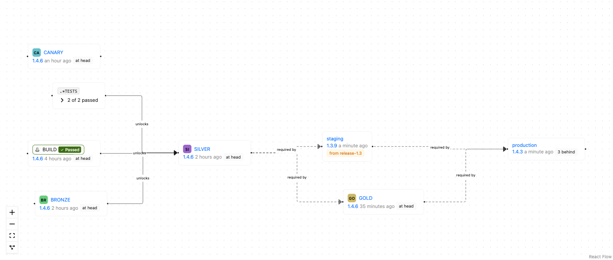Click the BUILD Passed status pill
Screen dimensions: 613x260
58,149
